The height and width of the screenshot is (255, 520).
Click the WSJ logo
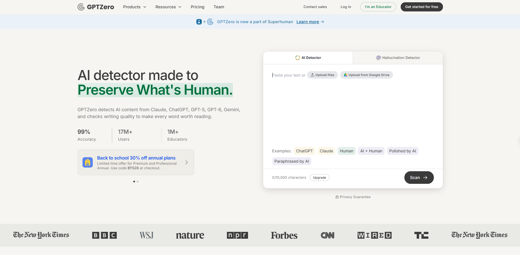[x=146, y=235]
